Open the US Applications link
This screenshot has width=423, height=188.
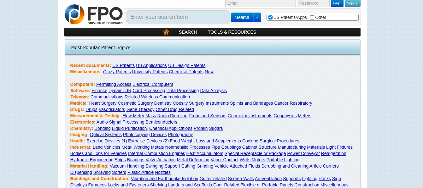(x=151, y=65)
